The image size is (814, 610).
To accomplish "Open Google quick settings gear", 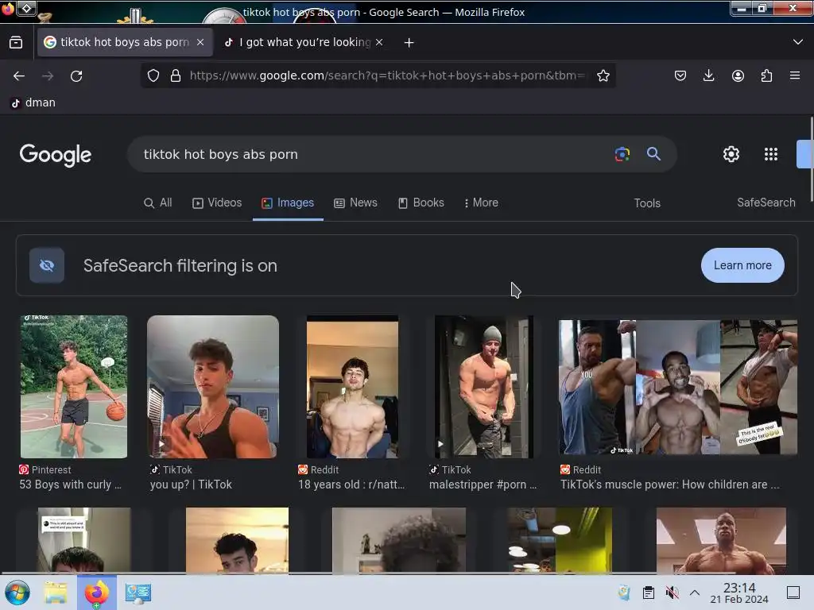I will point(731,154).
